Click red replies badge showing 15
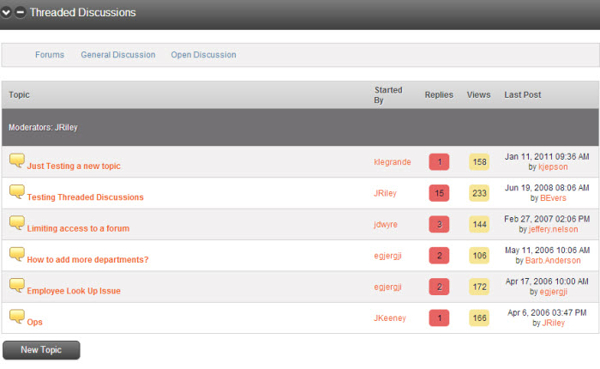Screen dimensions: 600x369 pyautogui.click(x=439, y=193)
